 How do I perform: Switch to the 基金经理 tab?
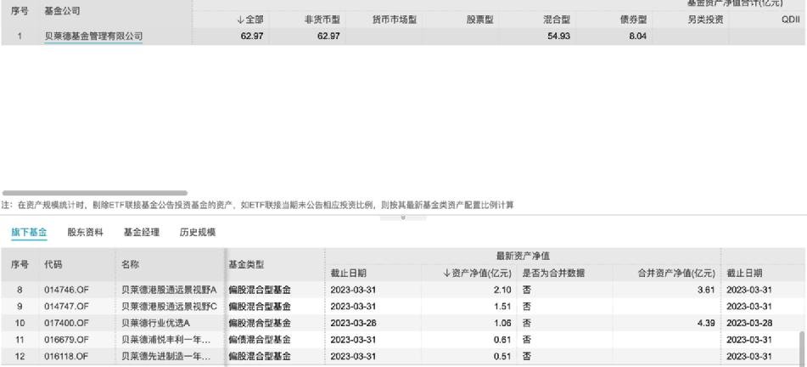pyautogui.click(x=141, y=233)
